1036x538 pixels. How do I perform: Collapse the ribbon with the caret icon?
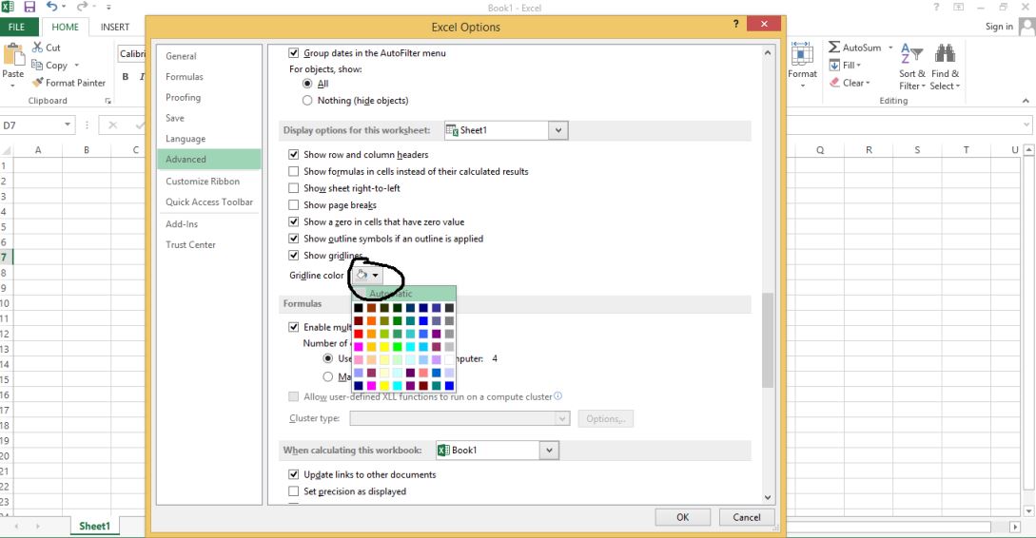[x=1026, y=101]
